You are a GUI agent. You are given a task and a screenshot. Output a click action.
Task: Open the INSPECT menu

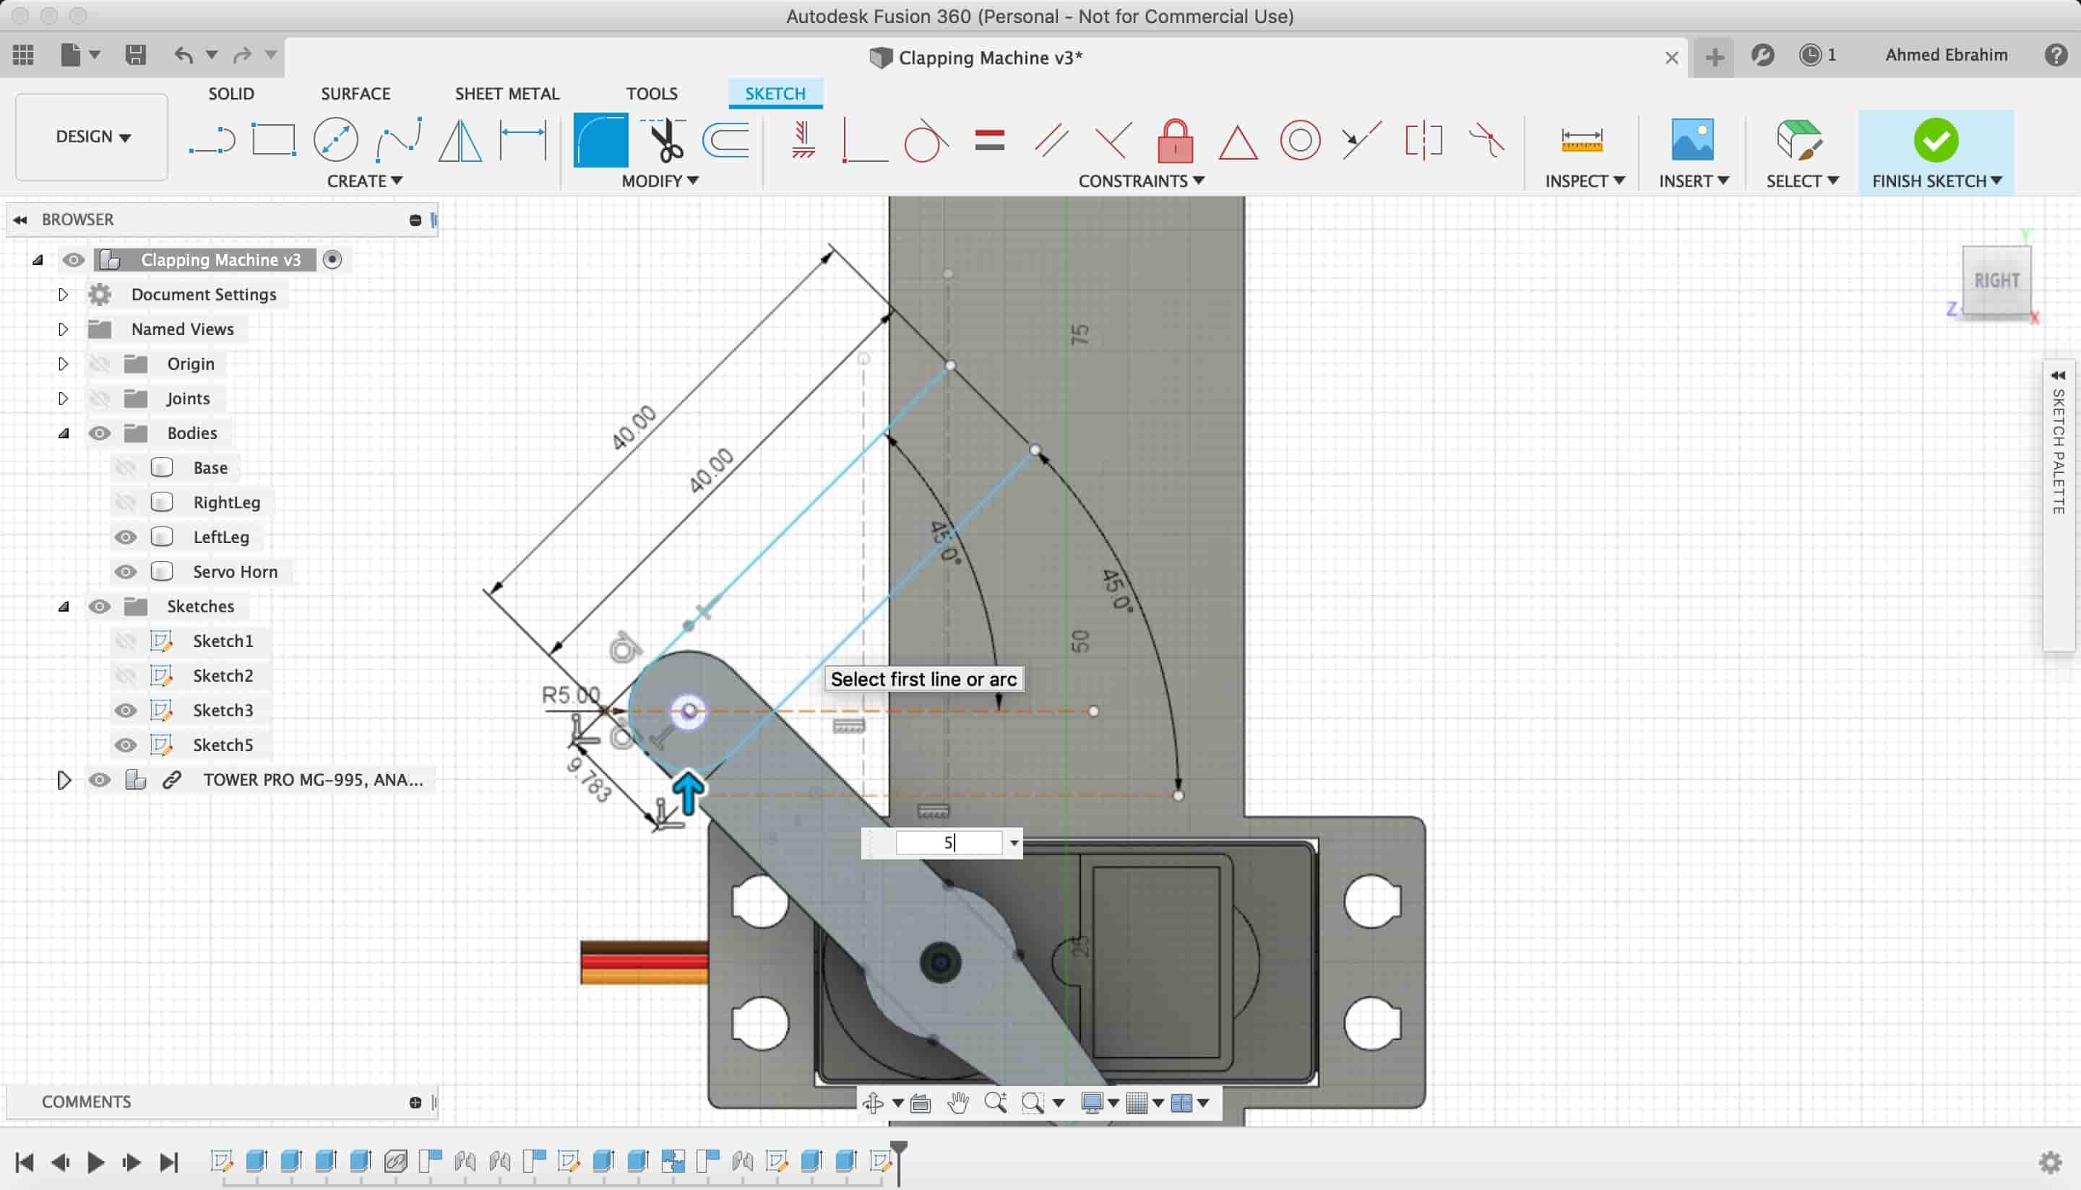point(1585,181)
